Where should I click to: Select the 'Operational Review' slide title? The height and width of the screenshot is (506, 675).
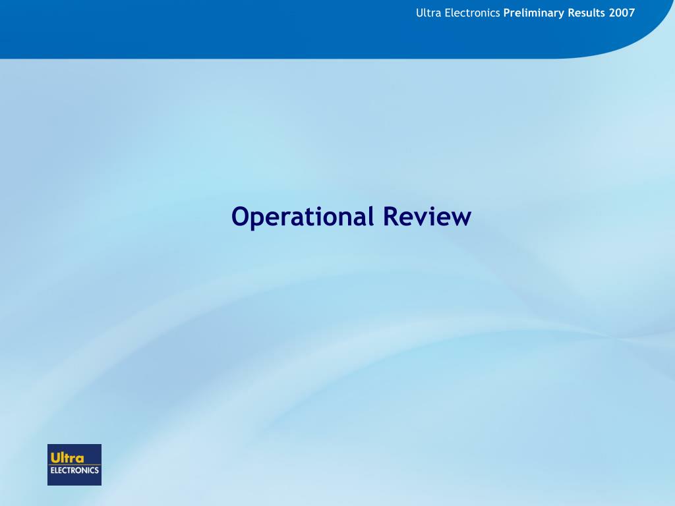click(351, 216)
